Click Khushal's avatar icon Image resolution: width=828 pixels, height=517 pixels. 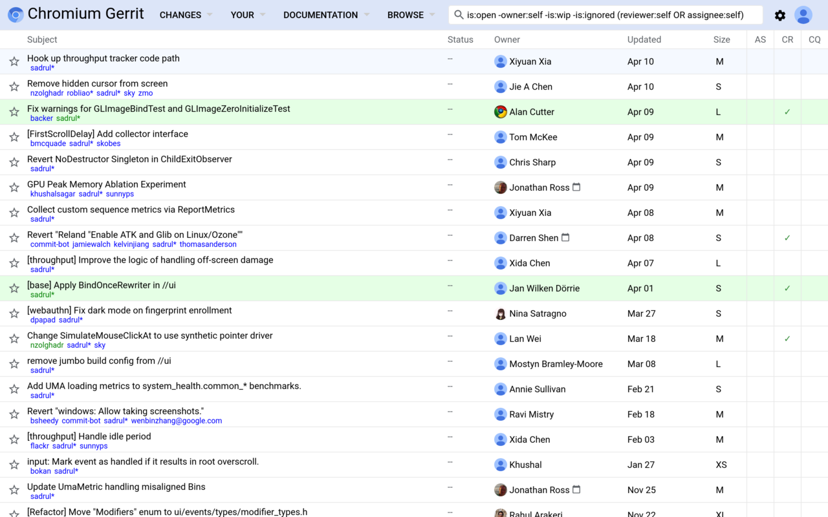point(500,465)
